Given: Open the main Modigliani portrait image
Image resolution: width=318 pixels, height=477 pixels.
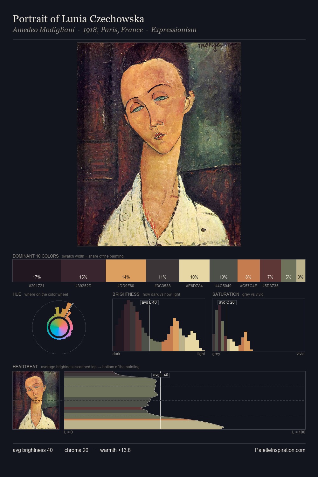Looking at the screenshot, I should click(159, 144).
